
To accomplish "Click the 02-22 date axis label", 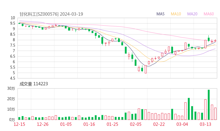I will click(x=159, y=124).
